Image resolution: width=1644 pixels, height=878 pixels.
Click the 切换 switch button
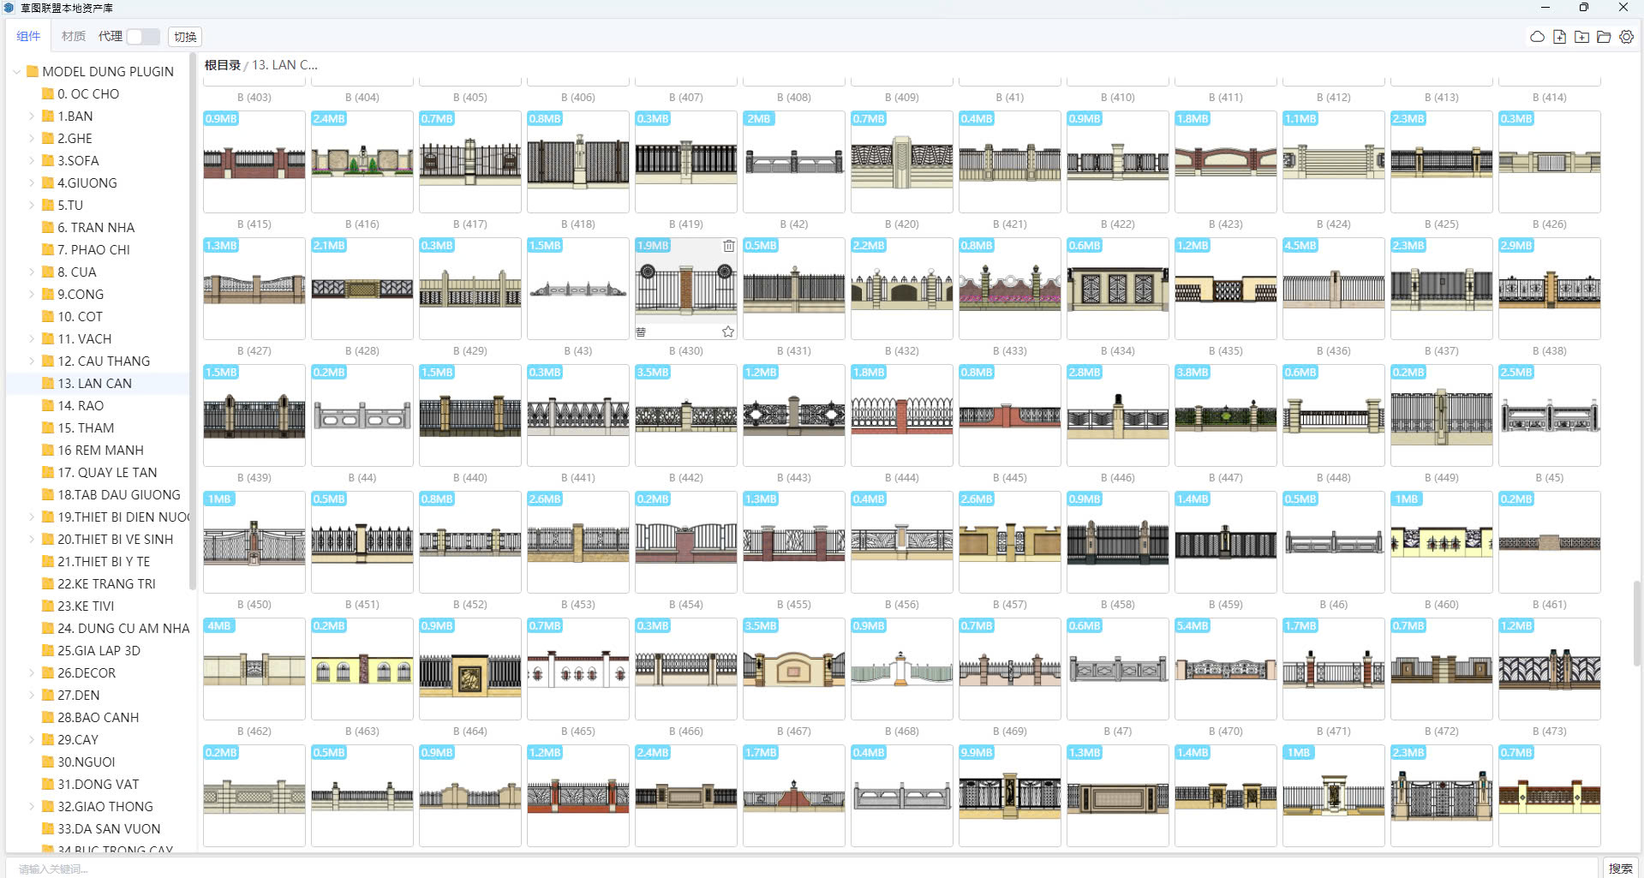185,37
